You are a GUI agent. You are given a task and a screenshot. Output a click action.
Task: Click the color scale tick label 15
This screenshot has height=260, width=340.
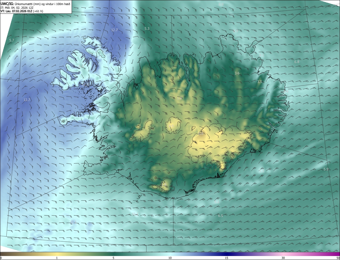(227, 258)
